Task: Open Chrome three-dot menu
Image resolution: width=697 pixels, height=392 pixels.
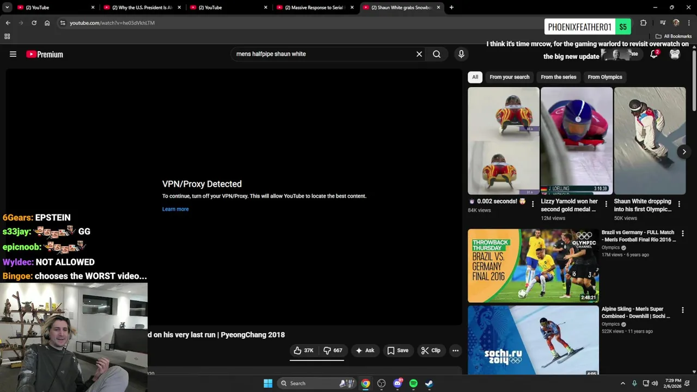Action: (689, 23)
